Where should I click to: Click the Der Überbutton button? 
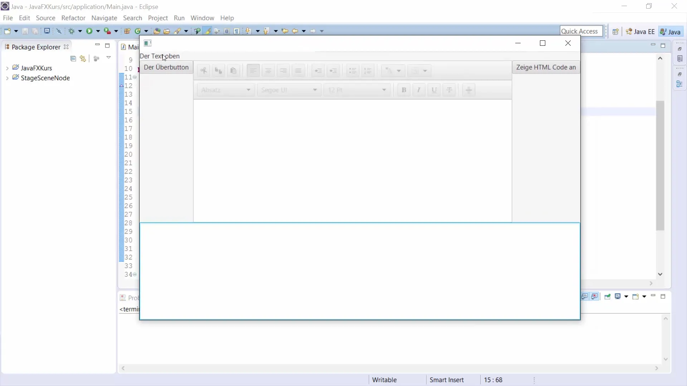click(x=166, y=67)
